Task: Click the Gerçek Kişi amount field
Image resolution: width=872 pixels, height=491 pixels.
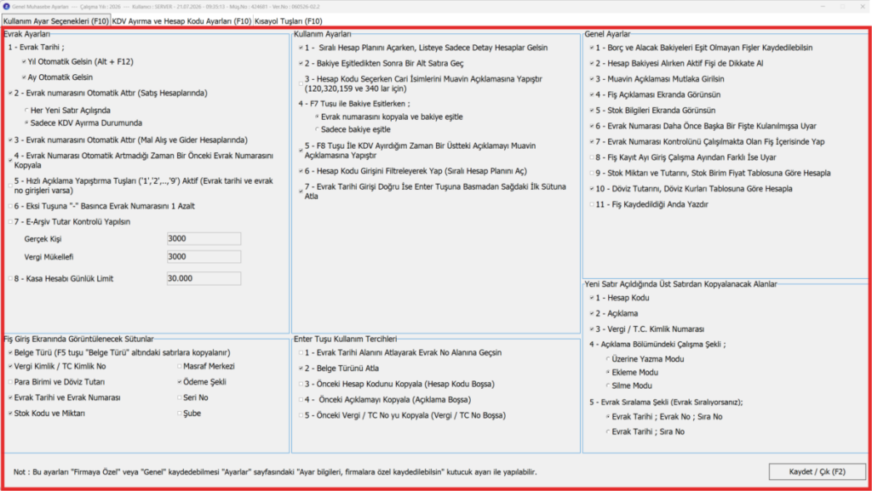Action: tap(204, 239)
